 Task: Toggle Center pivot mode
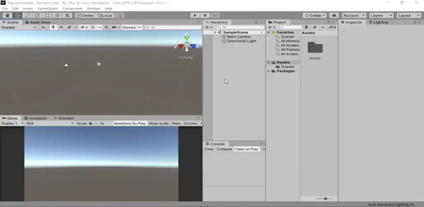85,15
